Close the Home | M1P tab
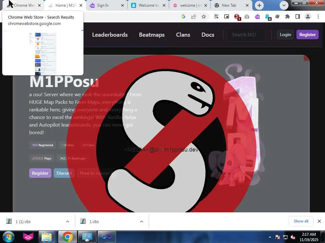 pos(81,5)
